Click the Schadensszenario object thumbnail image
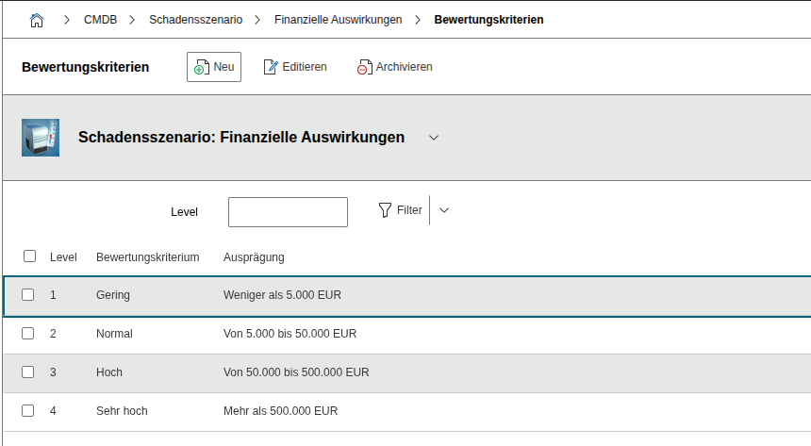 click(x=41, y=138)
